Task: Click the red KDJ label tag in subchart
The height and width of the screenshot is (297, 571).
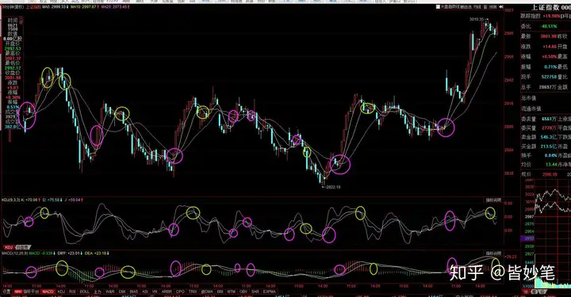Action: click(x=9, y=247)
